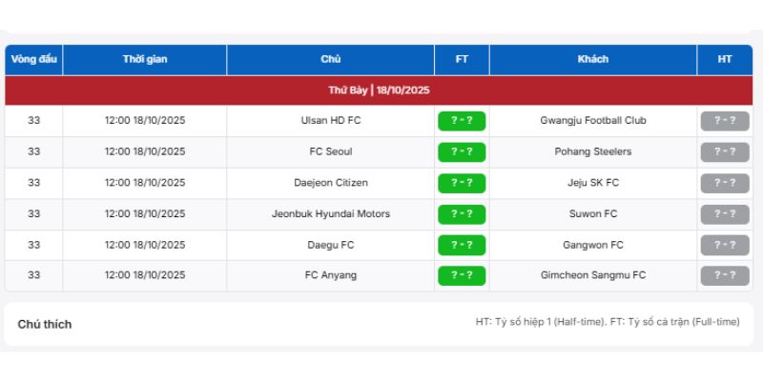Open Jeonbuk Hyundai Motors team page

pos(330,213)
